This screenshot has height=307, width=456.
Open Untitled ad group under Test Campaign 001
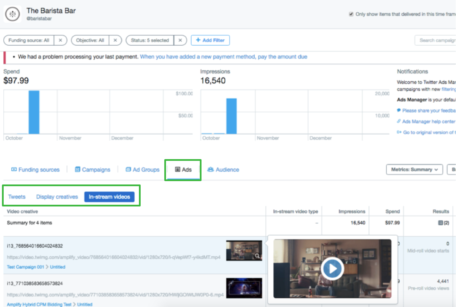tap(58, 267)
